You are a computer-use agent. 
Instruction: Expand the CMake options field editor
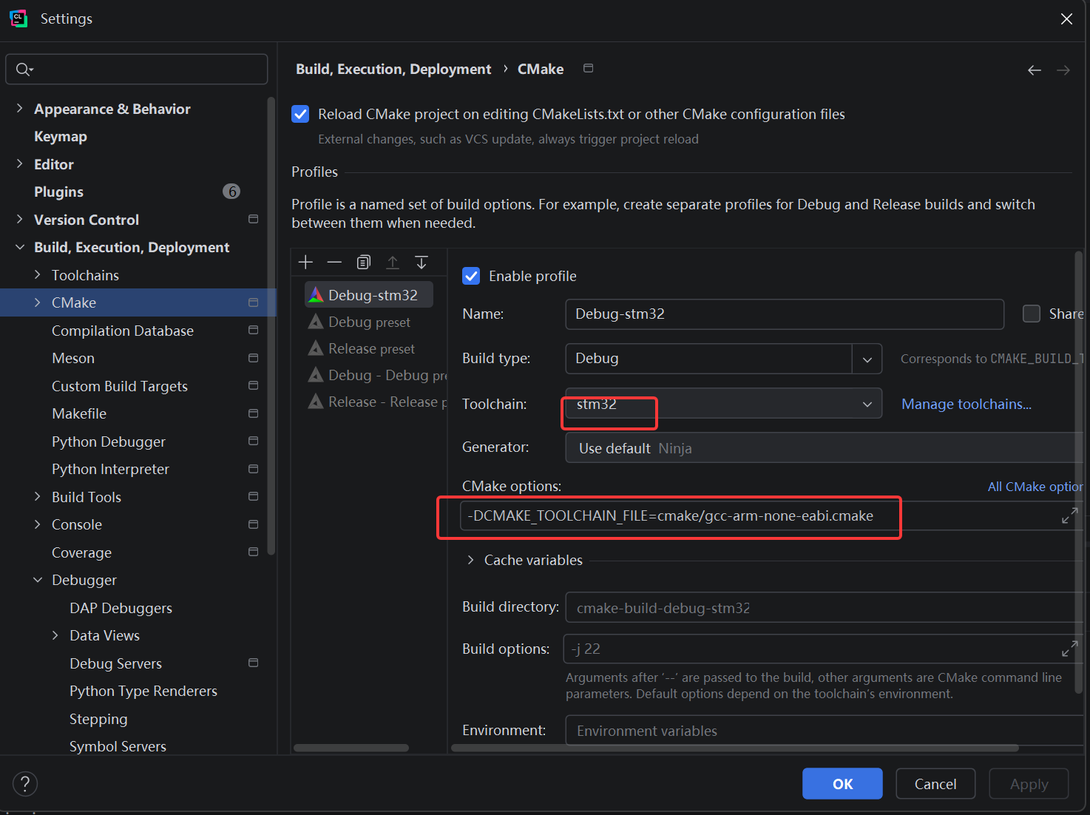point(1069,515)
